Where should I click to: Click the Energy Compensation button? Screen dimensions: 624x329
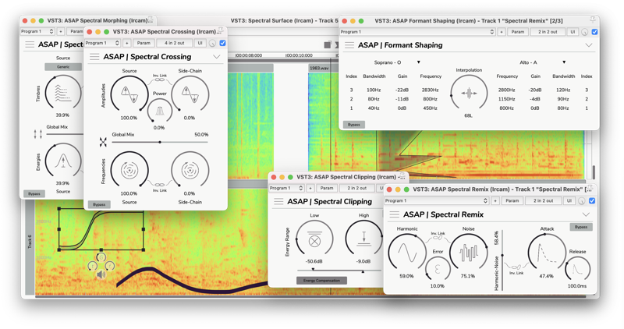pyautogui.click(x=321, y=281)
